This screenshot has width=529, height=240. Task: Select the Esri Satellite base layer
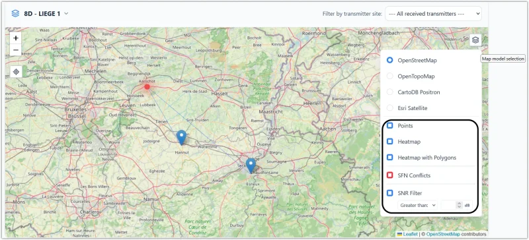tap(389, 108)
